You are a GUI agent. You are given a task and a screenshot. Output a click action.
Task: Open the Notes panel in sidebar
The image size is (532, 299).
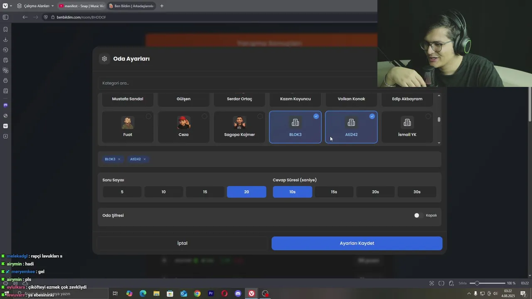(5, 60)
